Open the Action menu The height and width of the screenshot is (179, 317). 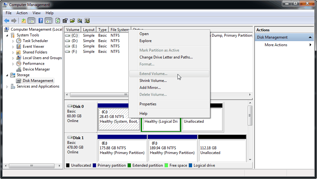(x=22, y=13)
